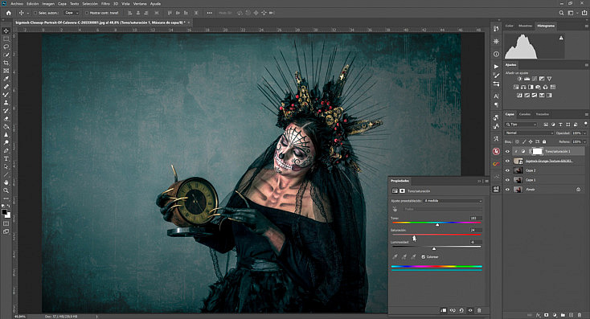Screen dimensions: 590x319
Task: Select the Clone Stamp tool
Action: pos(6,102)
